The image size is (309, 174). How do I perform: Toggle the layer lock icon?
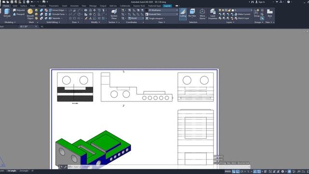(x=229, y=10)
